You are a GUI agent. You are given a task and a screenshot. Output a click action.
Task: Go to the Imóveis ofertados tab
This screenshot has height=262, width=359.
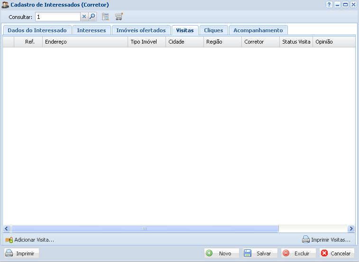[x=141, y=30]
